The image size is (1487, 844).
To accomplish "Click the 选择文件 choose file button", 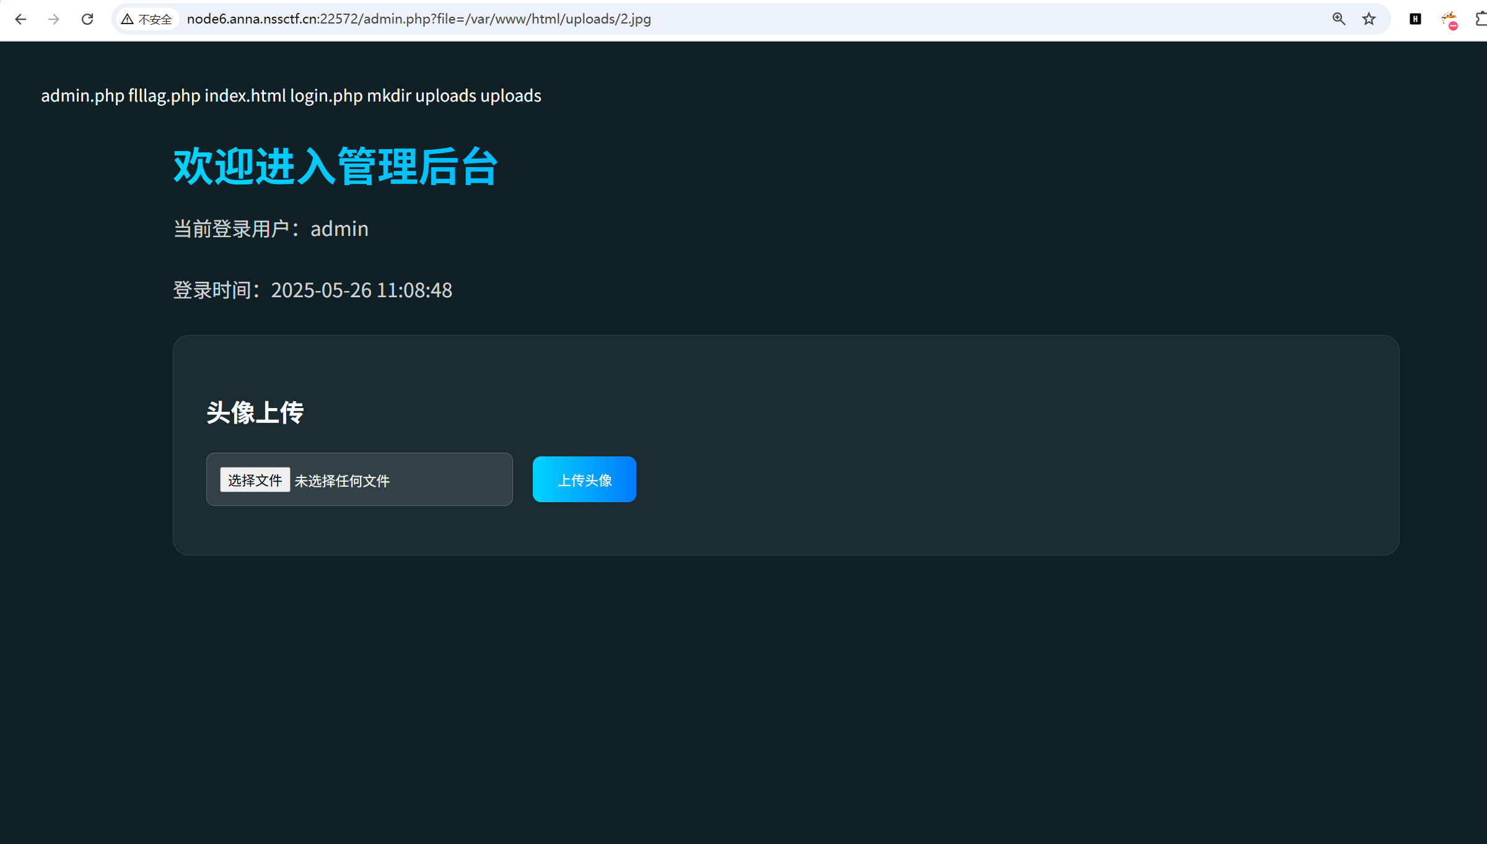I will point(255,480).
